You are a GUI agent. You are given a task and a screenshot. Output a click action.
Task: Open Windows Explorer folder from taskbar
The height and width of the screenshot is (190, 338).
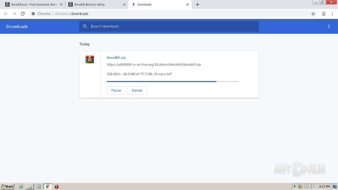(x=30, y=187)
